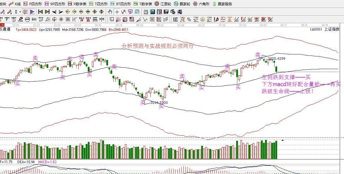Image resolution: width=344 pixels, height=174 pixels.
Task: Jump to last bar with skip-forward icon
Action: [47, 12]
